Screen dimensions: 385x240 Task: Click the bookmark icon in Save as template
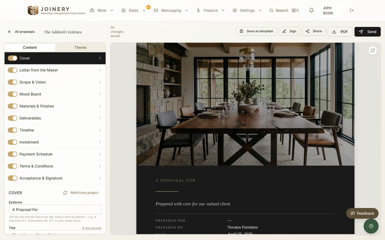coord(241,31)
